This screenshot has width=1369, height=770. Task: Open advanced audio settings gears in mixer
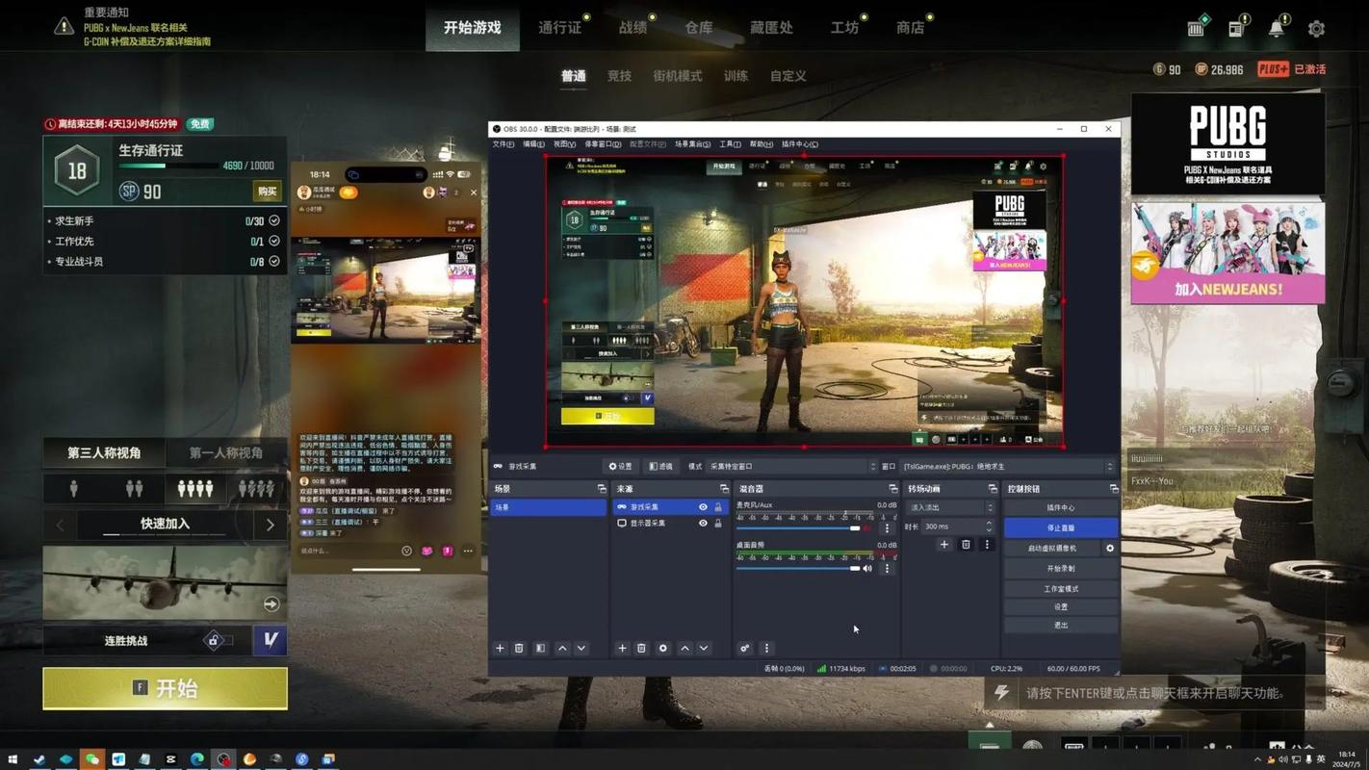(745, 649)
